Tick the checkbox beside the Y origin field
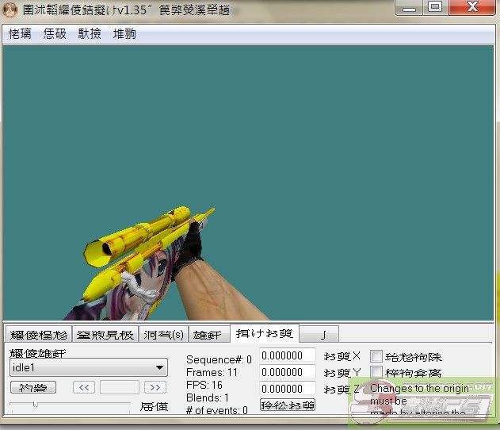Viewport: 500px width, 430px height. pyautogui.click(x=376, y=373)
